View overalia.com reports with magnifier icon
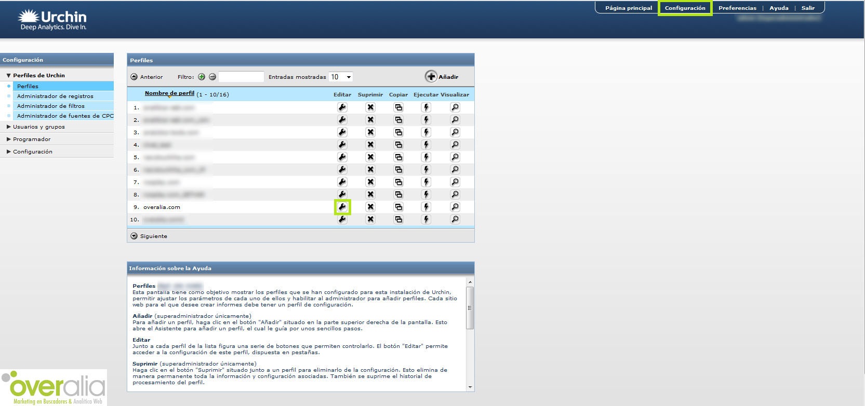865x406 pixels. point(455,207)
